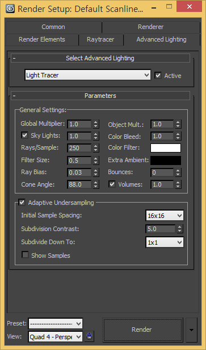The width and height of the screenshot is (206, 350).
Task: Open the Preset dropdown
Action: pyautogui.click(x=56, y=323)
